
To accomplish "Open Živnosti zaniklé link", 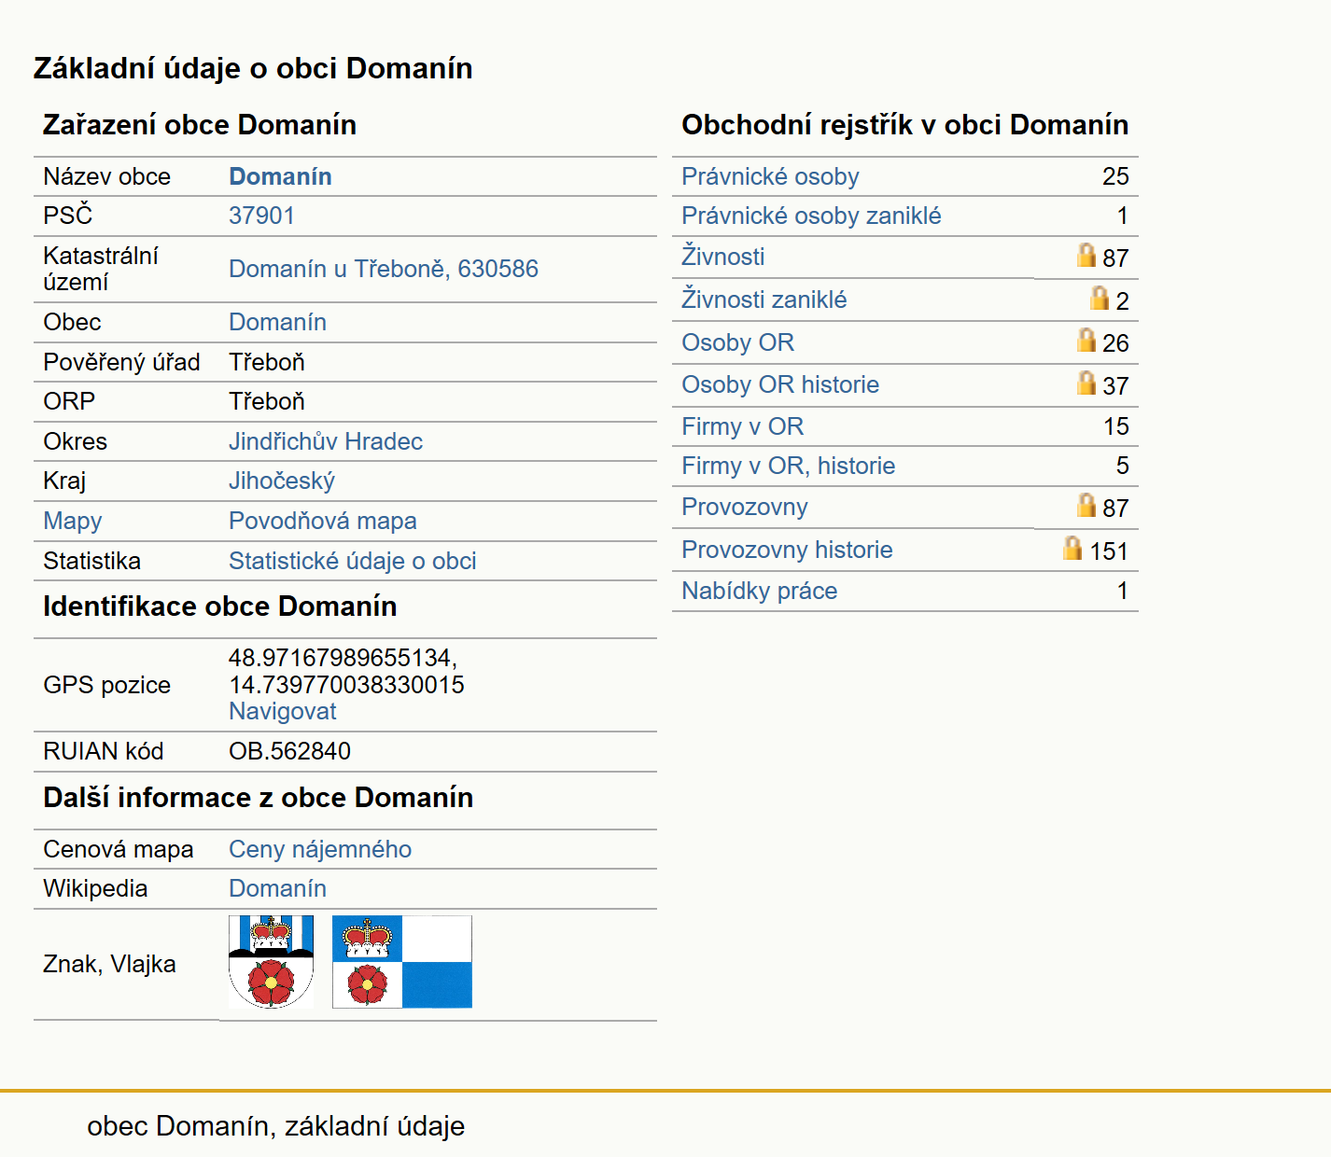I will (764, 300).
